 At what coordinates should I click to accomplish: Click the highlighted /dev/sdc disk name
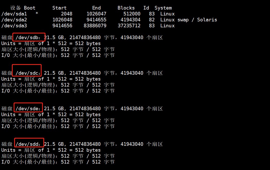click(27, 73)
